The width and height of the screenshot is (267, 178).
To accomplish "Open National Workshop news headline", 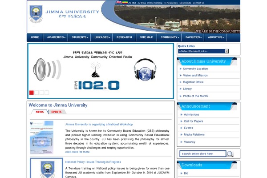I will pyautogui.click(x=99, y=124).
